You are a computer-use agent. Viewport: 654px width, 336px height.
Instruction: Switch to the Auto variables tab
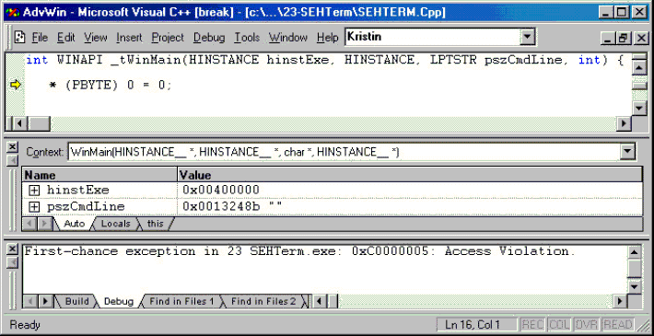[74, 224]
